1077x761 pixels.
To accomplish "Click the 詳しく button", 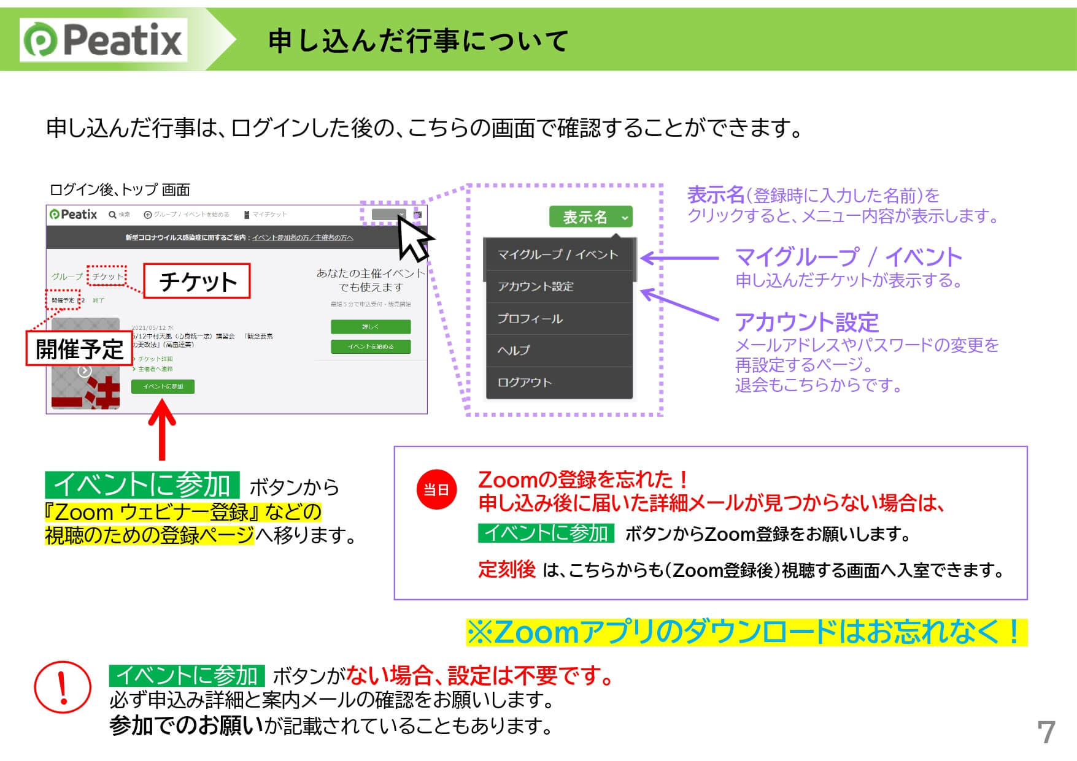I will (x=371, y=327).
